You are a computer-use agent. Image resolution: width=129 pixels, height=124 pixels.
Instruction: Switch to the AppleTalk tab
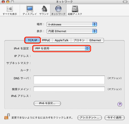pyautogui.click(x=62, y=40)
